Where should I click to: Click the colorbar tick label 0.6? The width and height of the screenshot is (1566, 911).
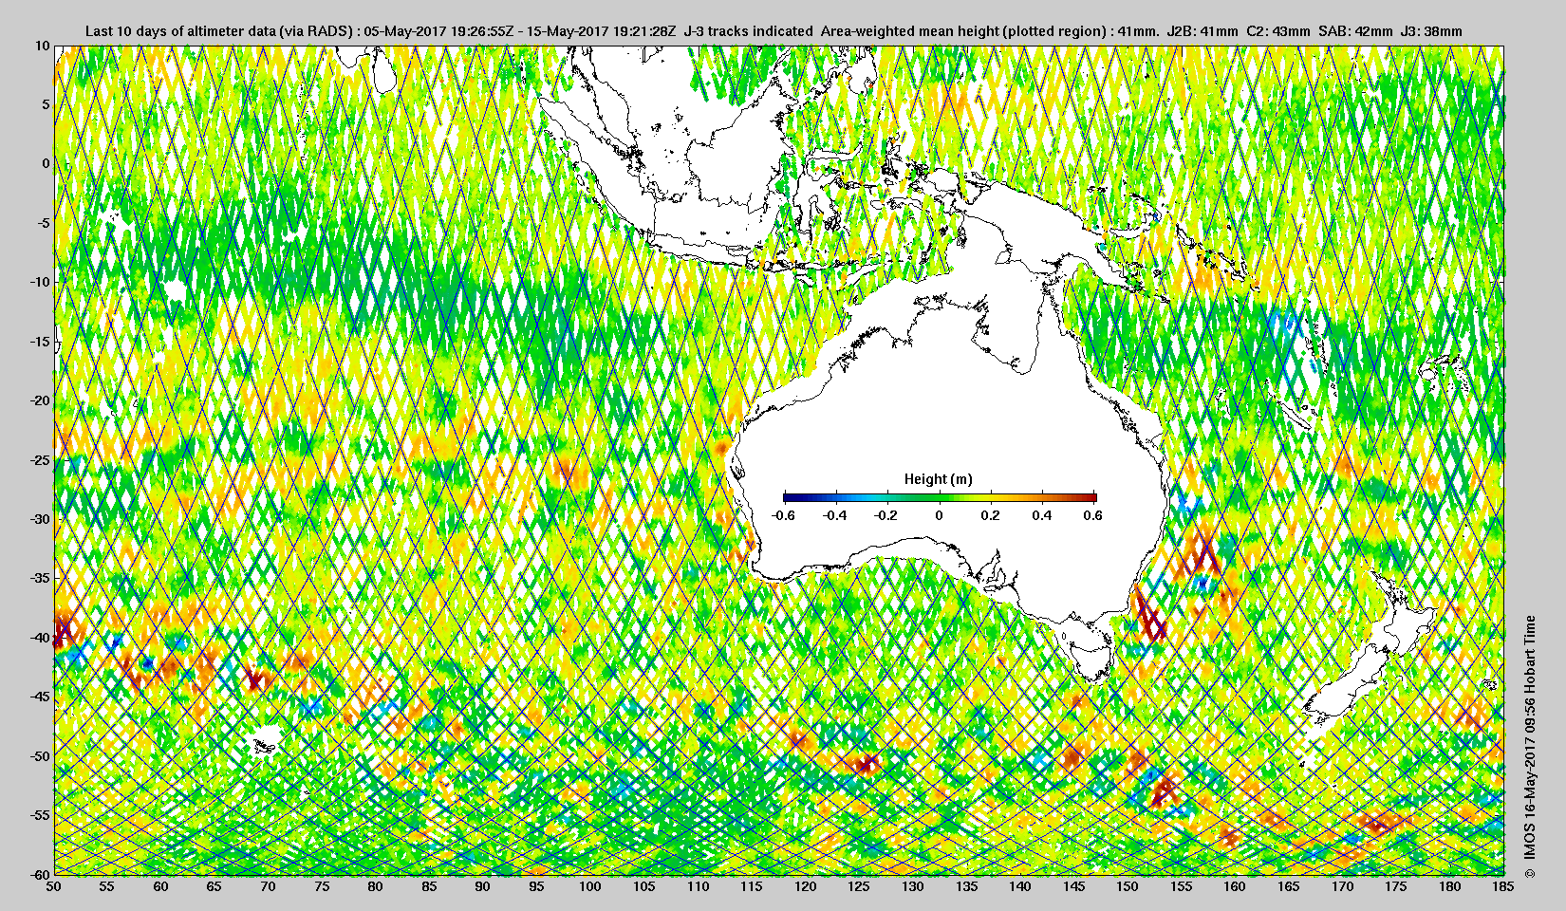[x=1093, y=515]
